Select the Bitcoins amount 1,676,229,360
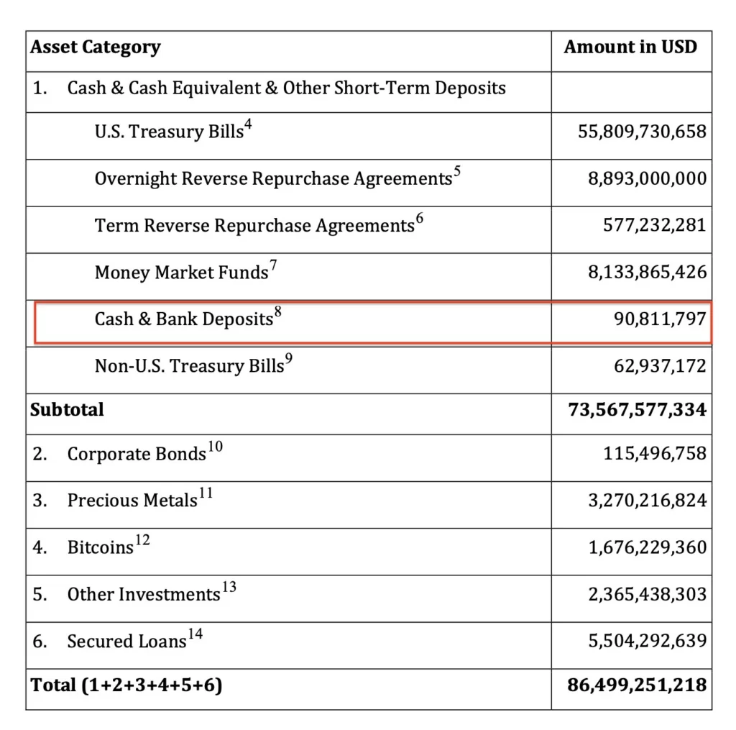The width and height of the screenshot is (736, 730). coord(648,548)
